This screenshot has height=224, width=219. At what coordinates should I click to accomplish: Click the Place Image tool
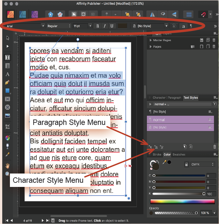7,115
